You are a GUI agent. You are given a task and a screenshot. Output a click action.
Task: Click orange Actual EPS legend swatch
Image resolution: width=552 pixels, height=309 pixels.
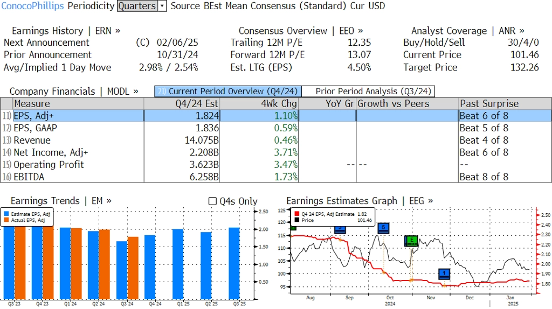[x=6, y=220]
